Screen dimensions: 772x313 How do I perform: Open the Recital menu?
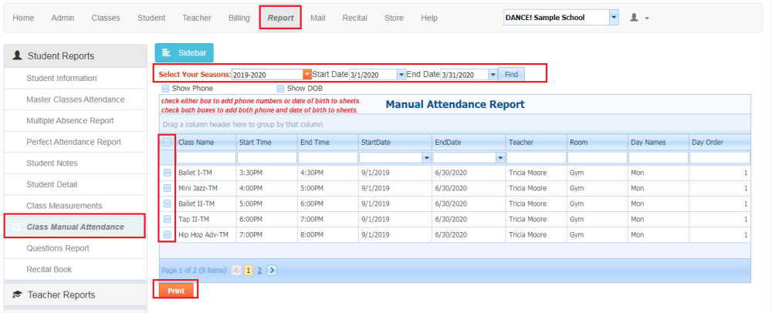click(355, 18)
